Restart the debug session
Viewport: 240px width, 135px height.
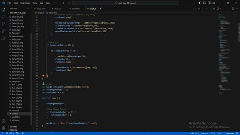tap(214, 9)
